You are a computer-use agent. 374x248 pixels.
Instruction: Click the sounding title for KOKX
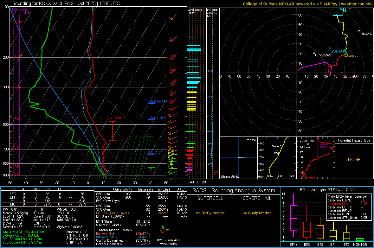point(66,3)
